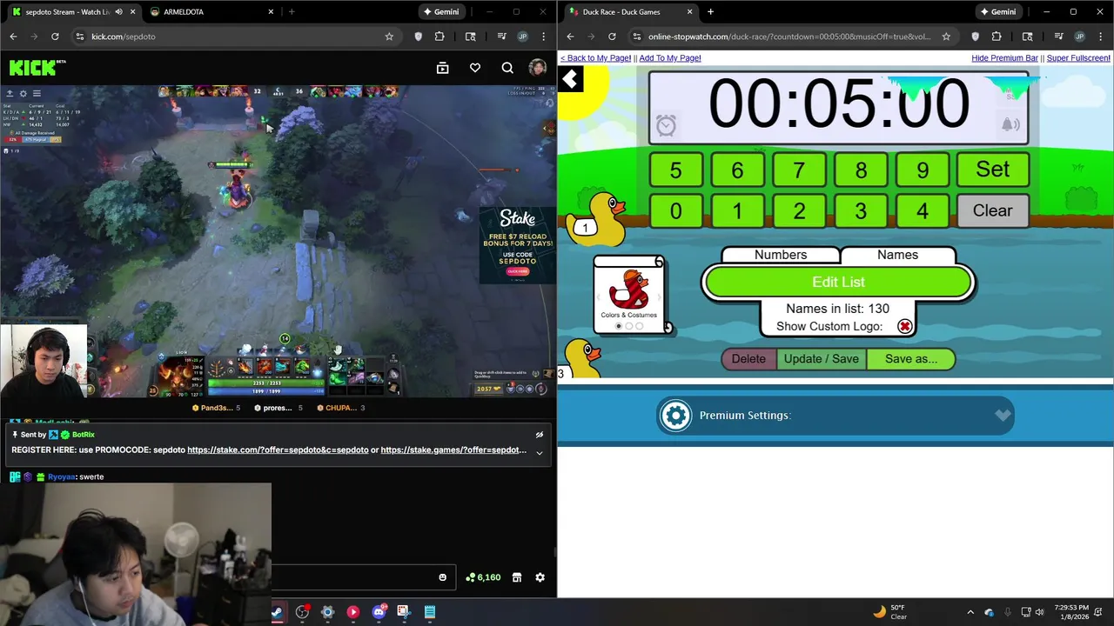The width and height of the screenshot is (1114, 626).
Task: Open game settings gear in stream overlay
Action: (23, 93)
